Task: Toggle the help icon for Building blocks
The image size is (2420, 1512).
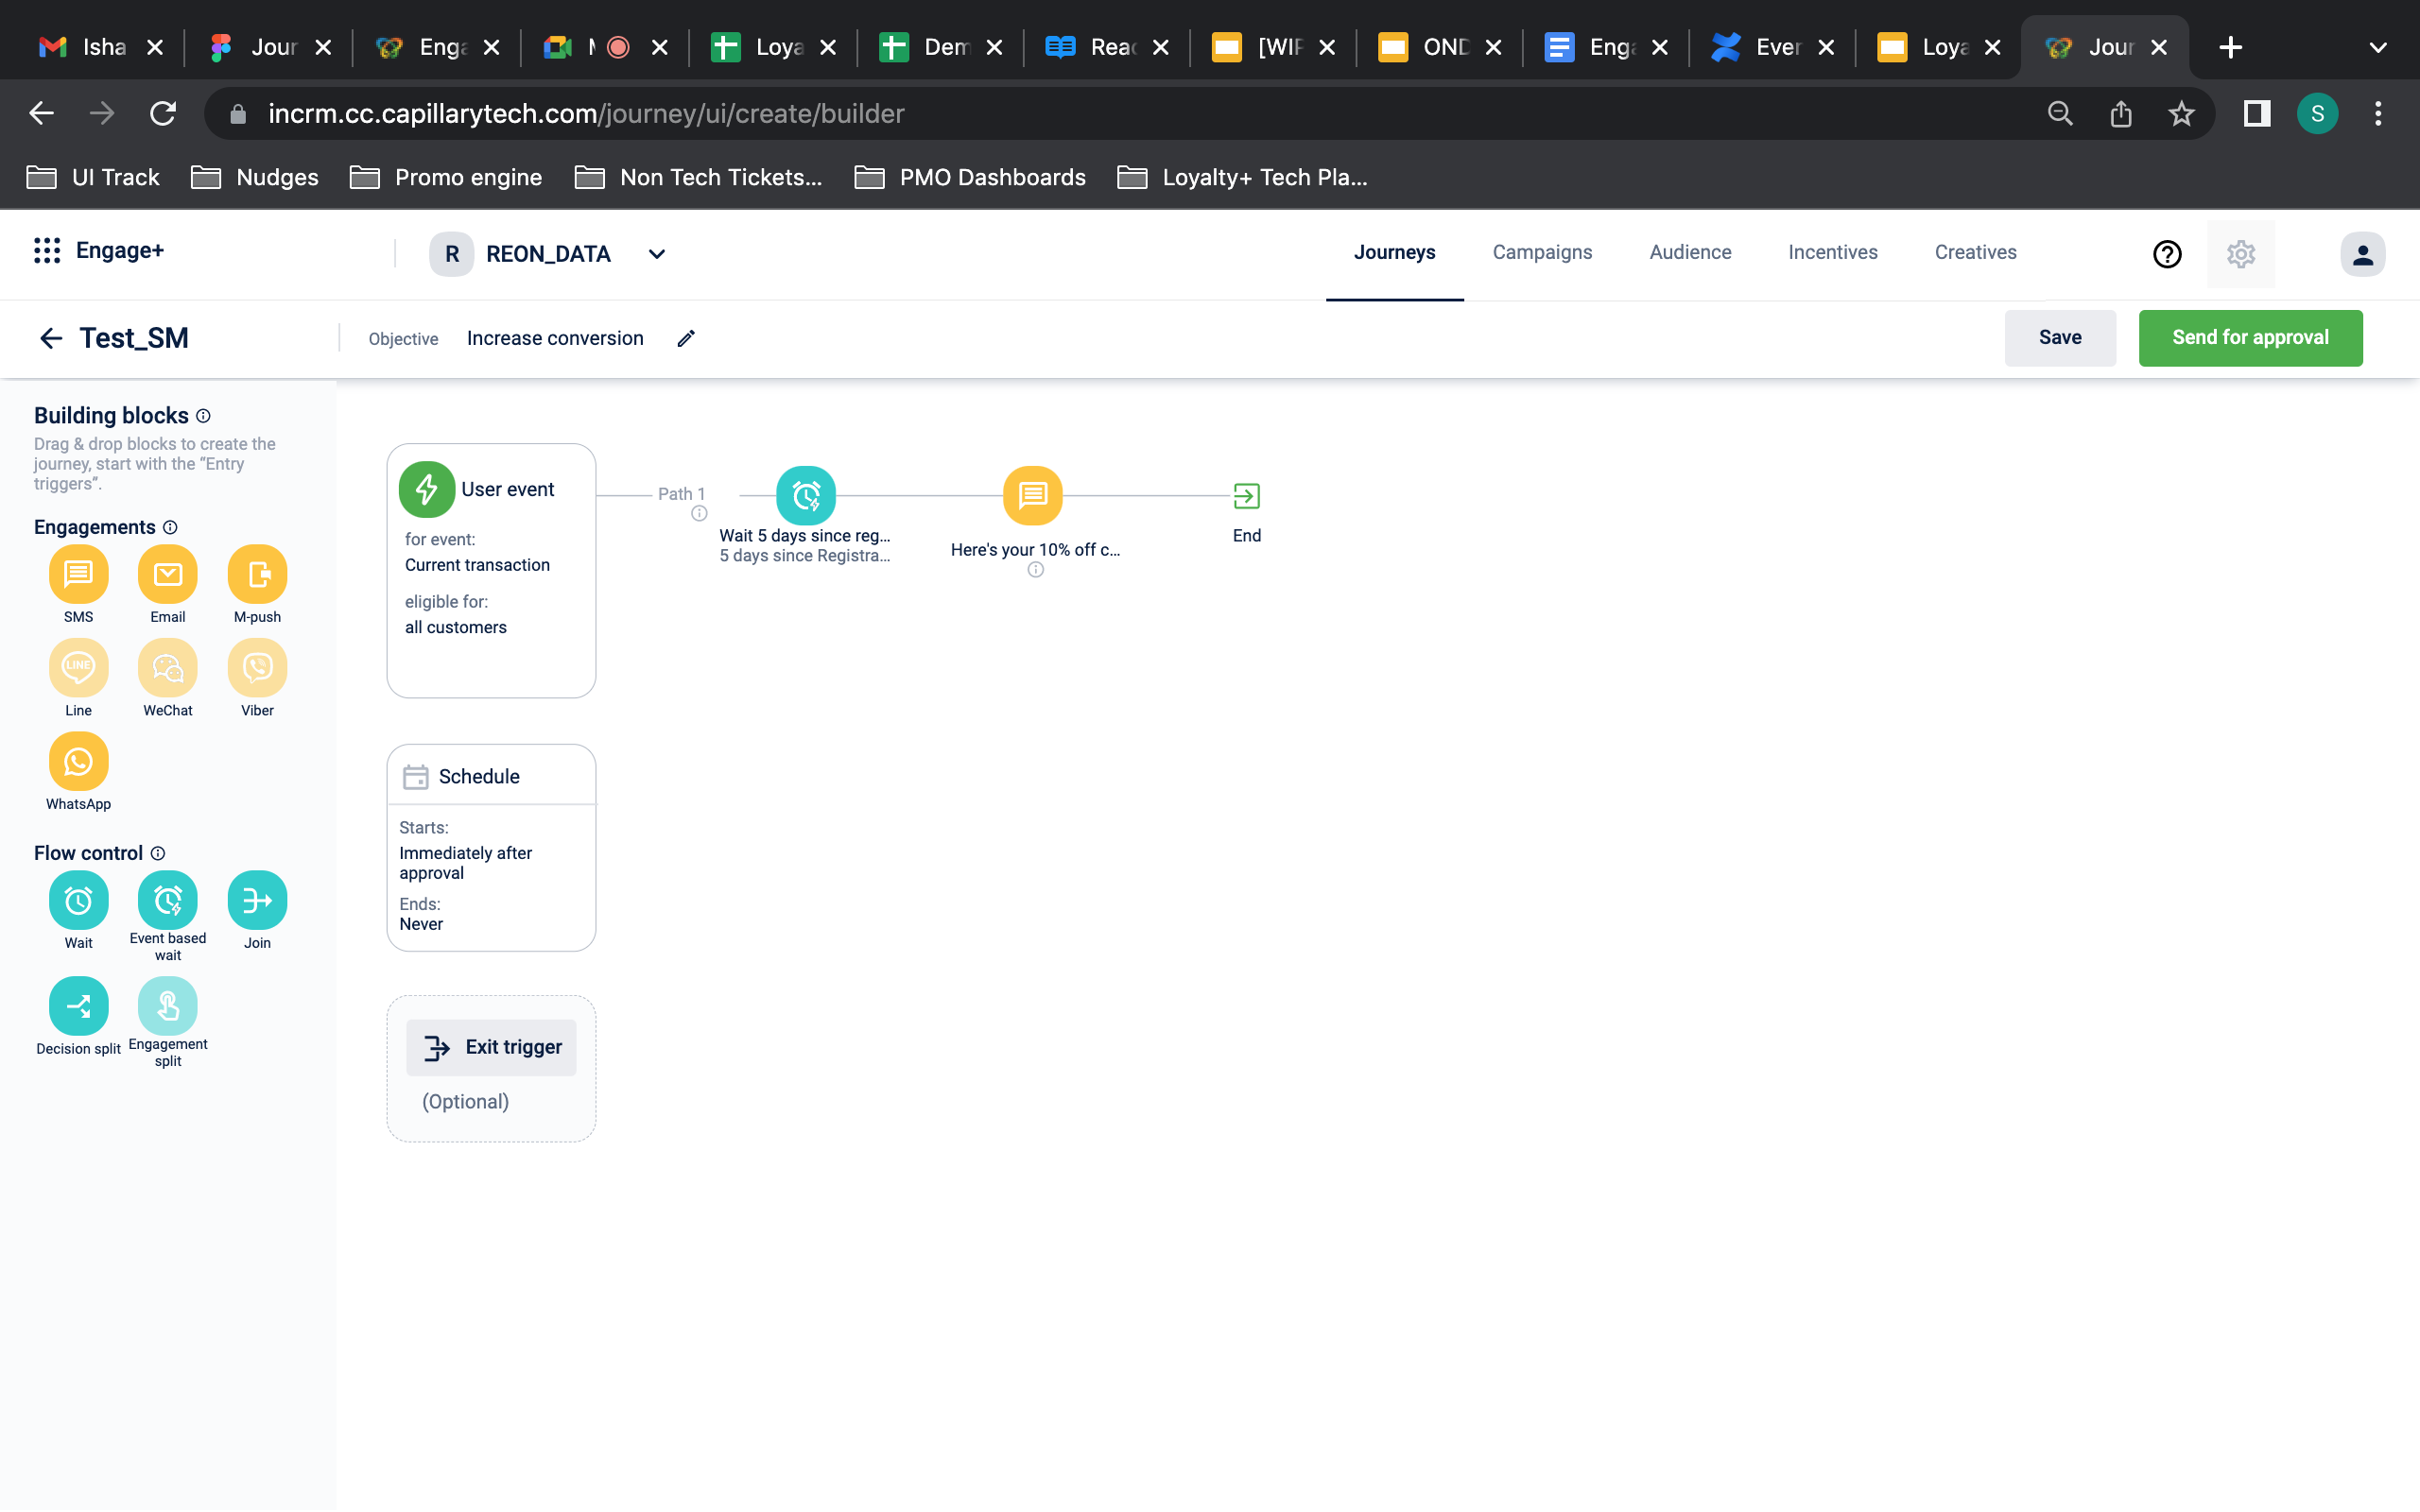Action: pyautogui.click(x=204, y=417)
